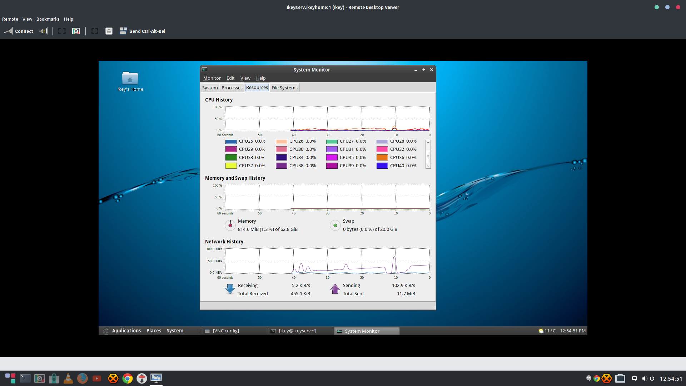The height and width of the screenshot is (386, 686).
Task: Click the CPU39 color swatch
Action: (x=332, y=166)
